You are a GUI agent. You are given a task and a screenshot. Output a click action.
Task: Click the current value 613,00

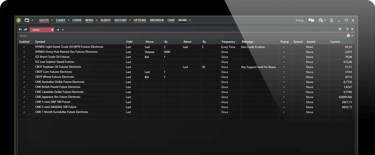[x=348, y=62]
